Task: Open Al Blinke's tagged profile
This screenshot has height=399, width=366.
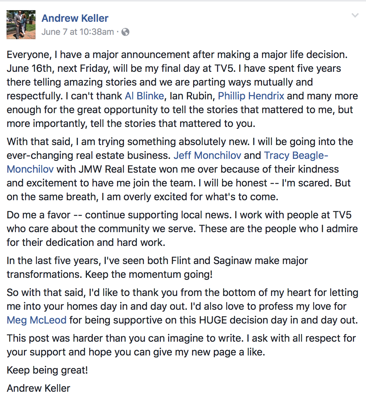Action: coord(144,96)
